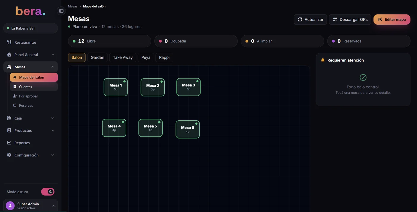Collapse the Mesas submenu chevron
The width and height of the screenshot is (417, 212).
pyautogui.click(x=53, y=67)
